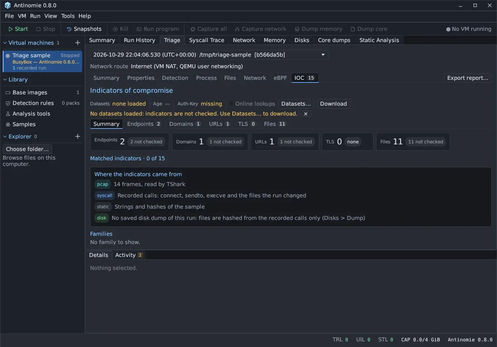Switch to Static Analysis tab
This screenshot has height=347, width=497.
pos(379,40)
